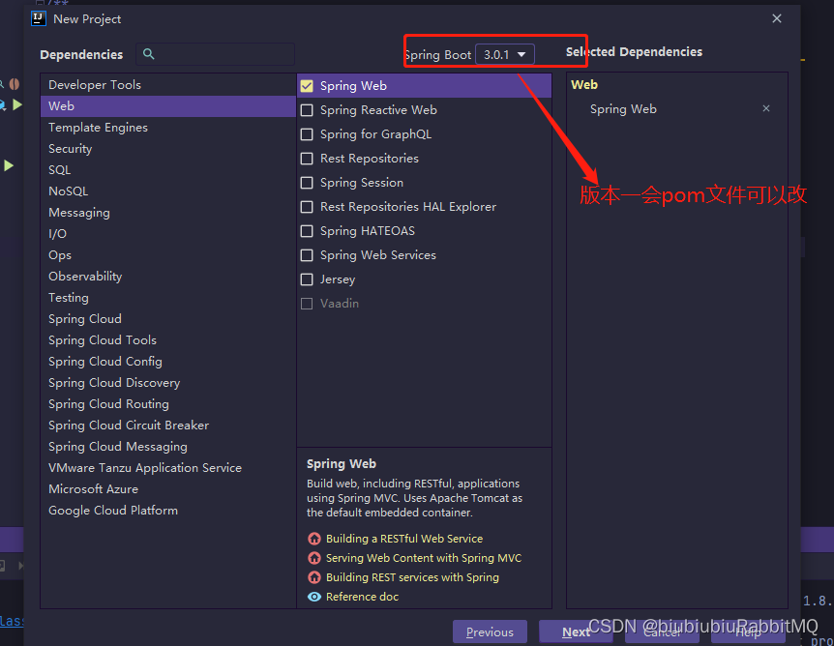This screenshot has width=834, height=646.
Task: Choose the Google Cloud Platform category
Action: [168, 510]
